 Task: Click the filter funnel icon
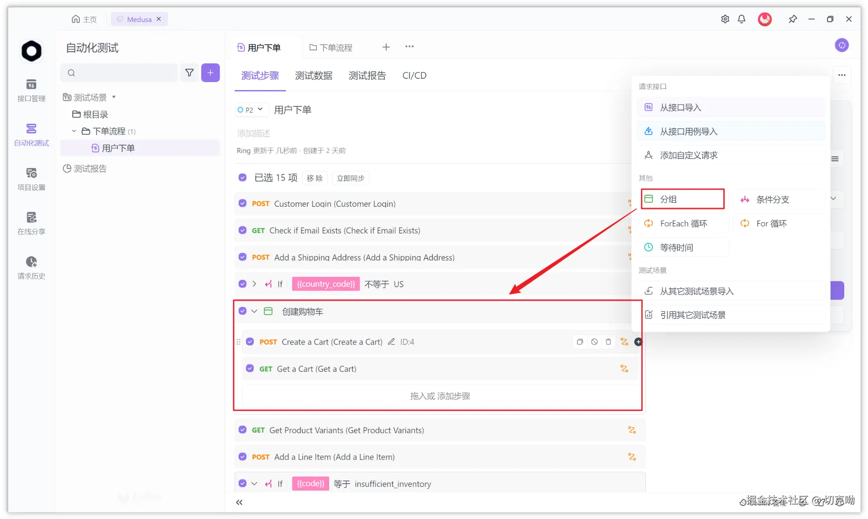pos(189,73)
